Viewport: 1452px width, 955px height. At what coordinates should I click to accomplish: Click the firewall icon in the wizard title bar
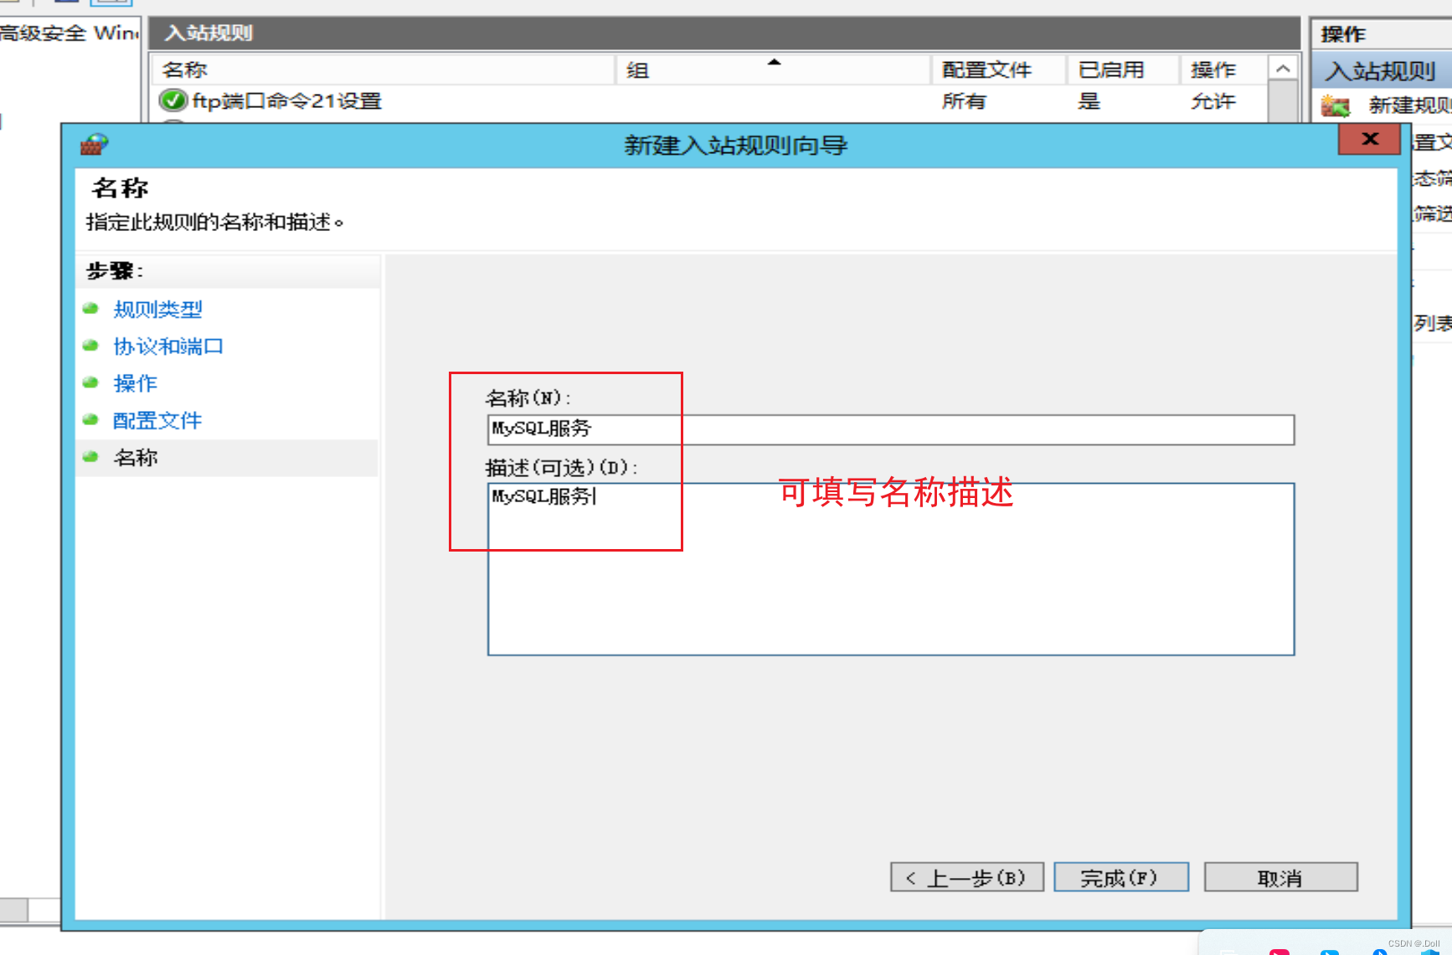click(x=95, y=144)
